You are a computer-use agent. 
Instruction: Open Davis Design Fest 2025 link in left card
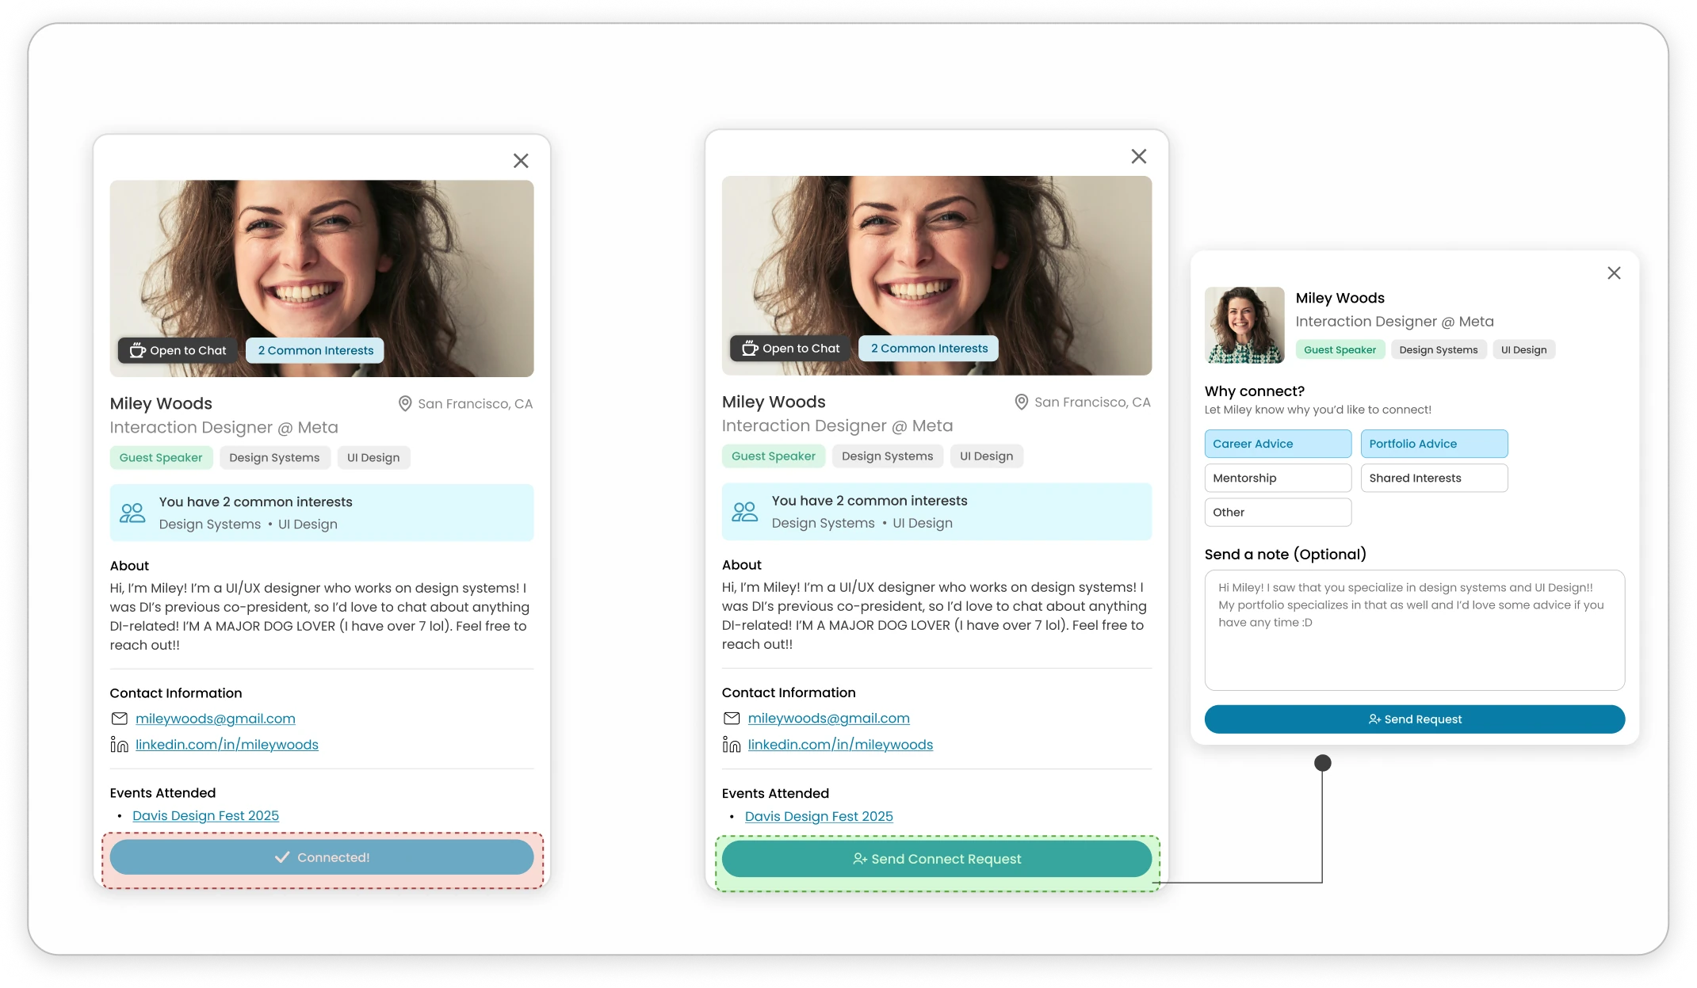205,815
